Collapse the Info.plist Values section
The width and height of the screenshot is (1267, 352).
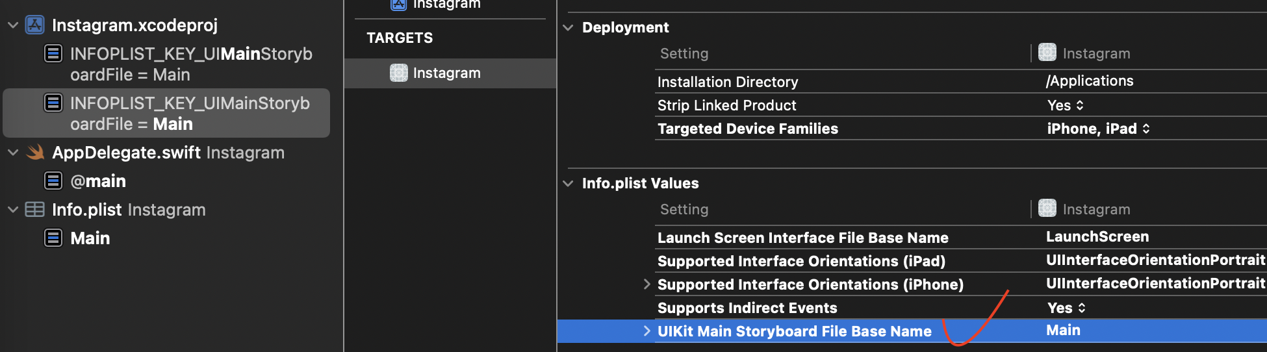pyautogui.click(x=568, y=183)
